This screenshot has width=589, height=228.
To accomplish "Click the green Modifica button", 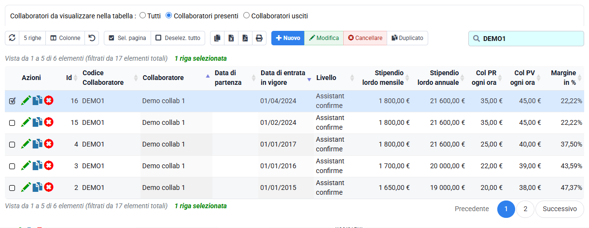I will [324, 38].
